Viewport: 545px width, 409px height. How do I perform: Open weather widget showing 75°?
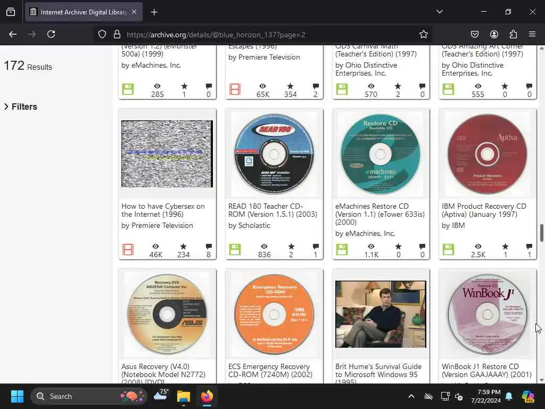161,396
